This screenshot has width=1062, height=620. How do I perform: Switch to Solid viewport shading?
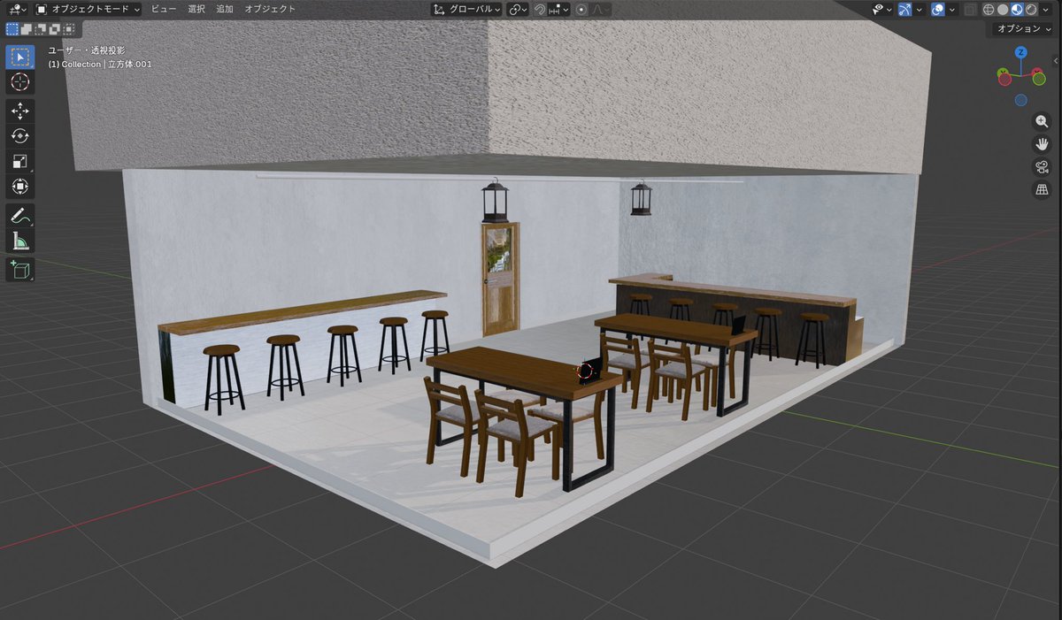click(x=1003, y=9)
